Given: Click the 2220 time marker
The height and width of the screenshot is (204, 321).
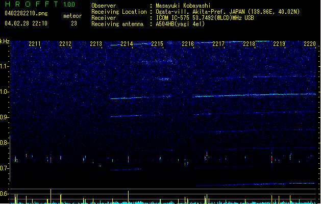Looking at the screenshot, I should tap(310, 44).
